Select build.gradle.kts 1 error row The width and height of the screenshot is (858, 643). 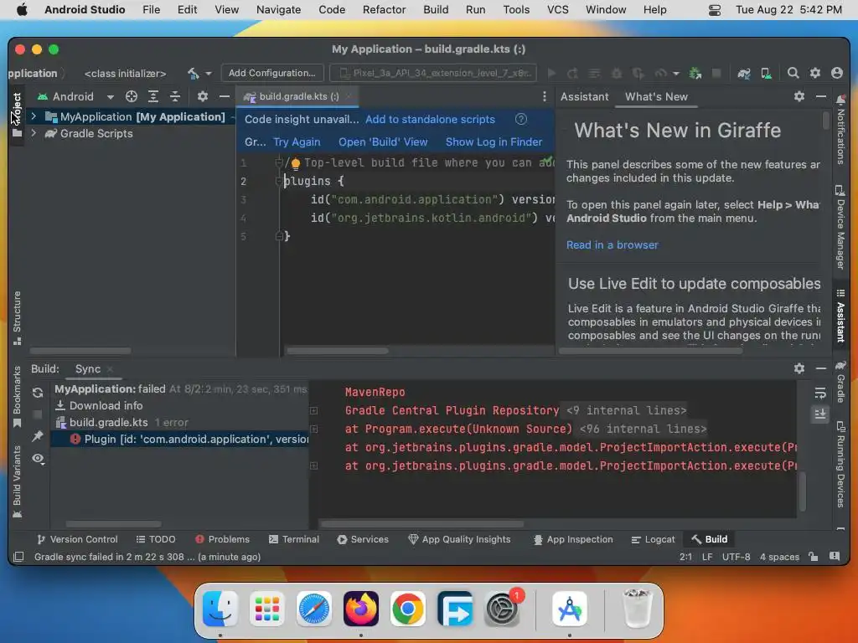tap(181, 423)
